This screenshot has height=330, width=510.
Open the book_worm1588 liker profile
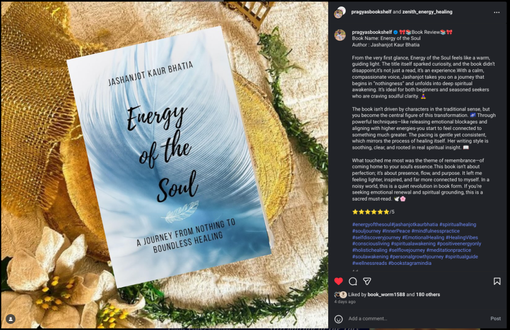tap(386, 295)
